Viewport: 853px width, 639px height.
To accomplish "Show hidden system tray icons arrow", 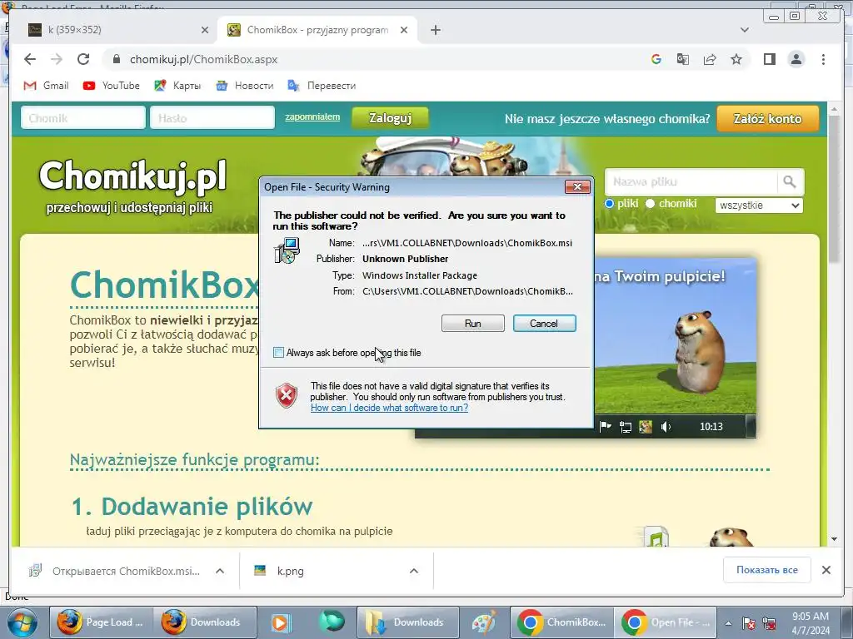I will [728, 623].
